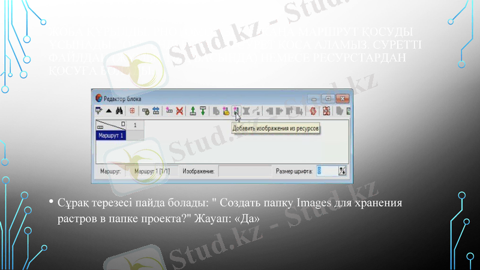Click the greyed-out up-right bent arrow icon
Screen dimensions: 480x270
289,111
